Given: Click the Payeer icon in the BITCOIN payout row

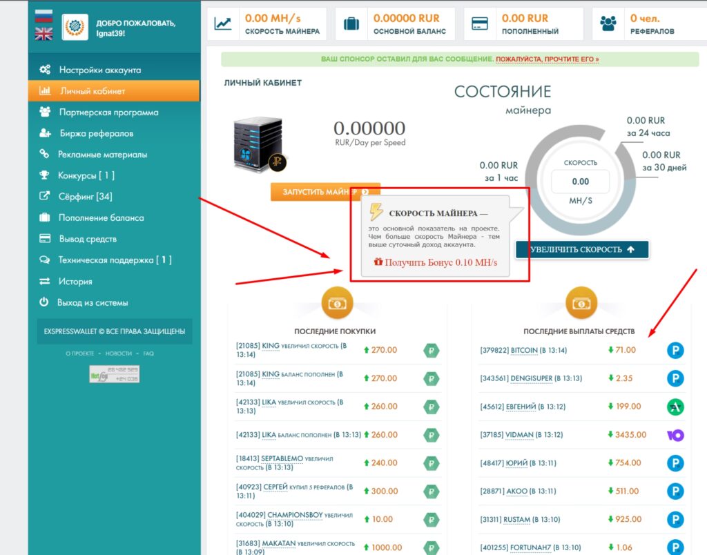Looking at the screenshot, I should click(675, 350).
